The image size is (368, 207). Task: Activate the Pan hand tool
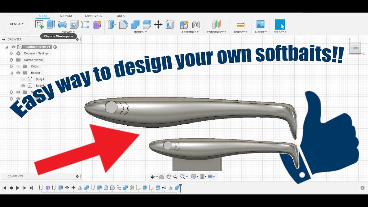(x=168, y=177)
